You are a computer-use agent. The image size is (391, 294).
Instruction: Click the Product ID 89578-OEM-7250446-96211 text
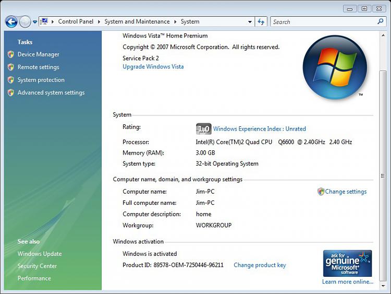click(x=173, y=265)
